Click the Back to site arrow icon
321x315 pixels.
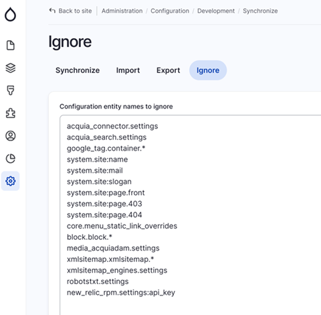click(x=52, y=11)
